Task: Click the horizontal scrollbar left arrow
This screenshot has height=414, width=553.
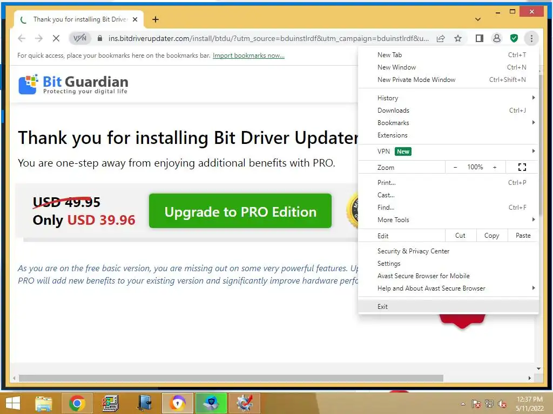Action: tap(14, 378)
